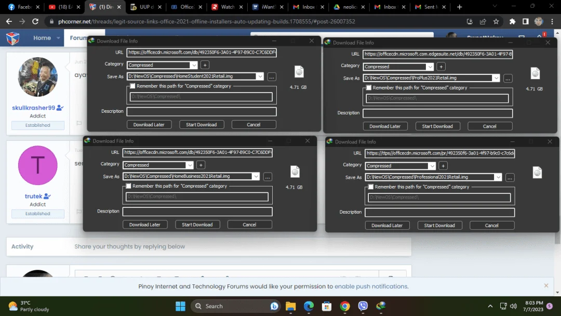Open the Chrome profile avatar
This screenshot has height=316, width=561.
click(x=539, y=21)
